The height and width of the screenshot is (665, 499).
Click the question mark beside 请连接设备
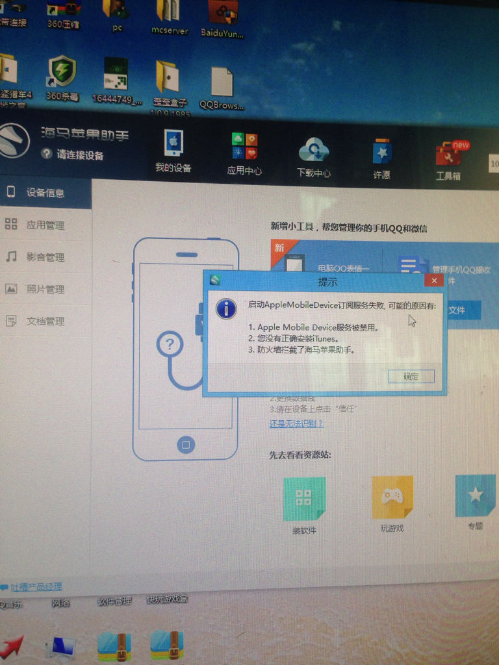46,153
